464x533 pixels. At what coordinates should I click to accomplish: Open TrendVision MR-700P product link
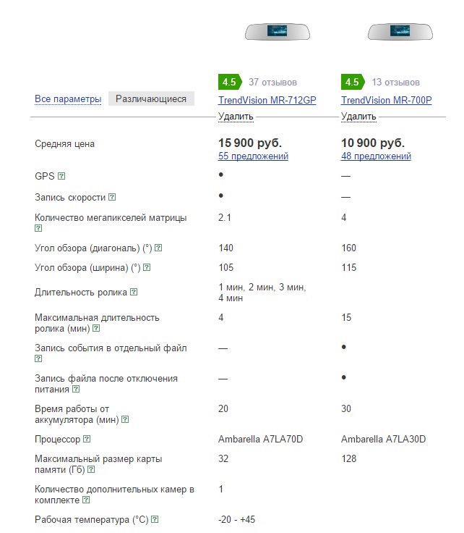click(386, 100)
